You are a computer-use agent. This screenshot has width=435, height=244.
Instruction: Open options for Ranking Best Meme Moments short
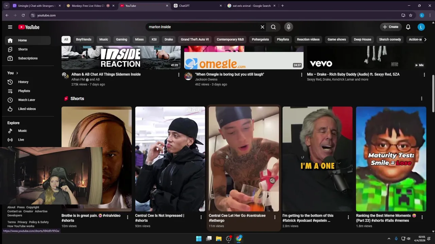[x=422, y=217]
